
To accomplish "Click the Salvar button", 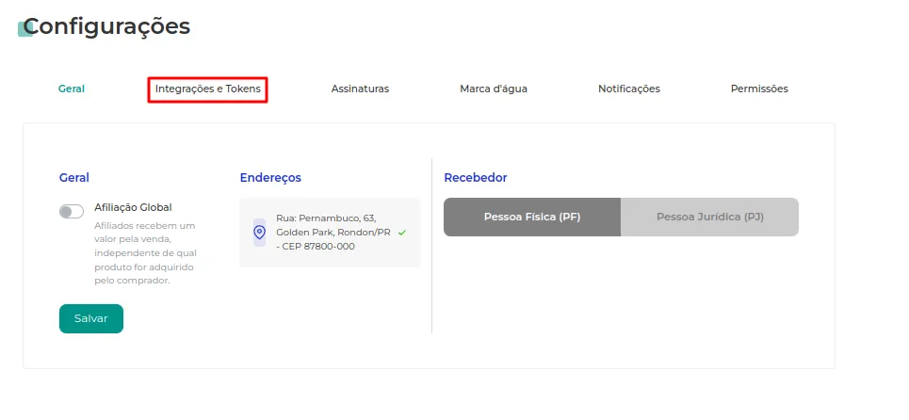I will coord(91,318).
